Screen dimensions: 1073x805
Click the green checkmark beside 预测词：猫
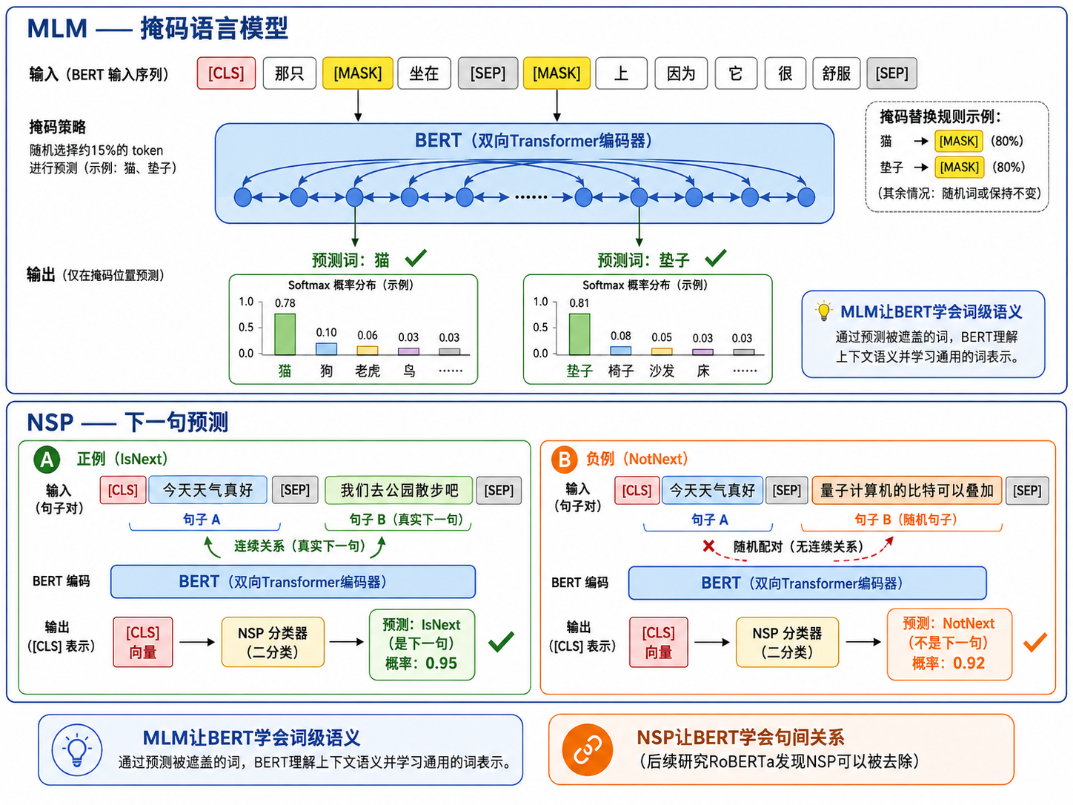[416, 258]
